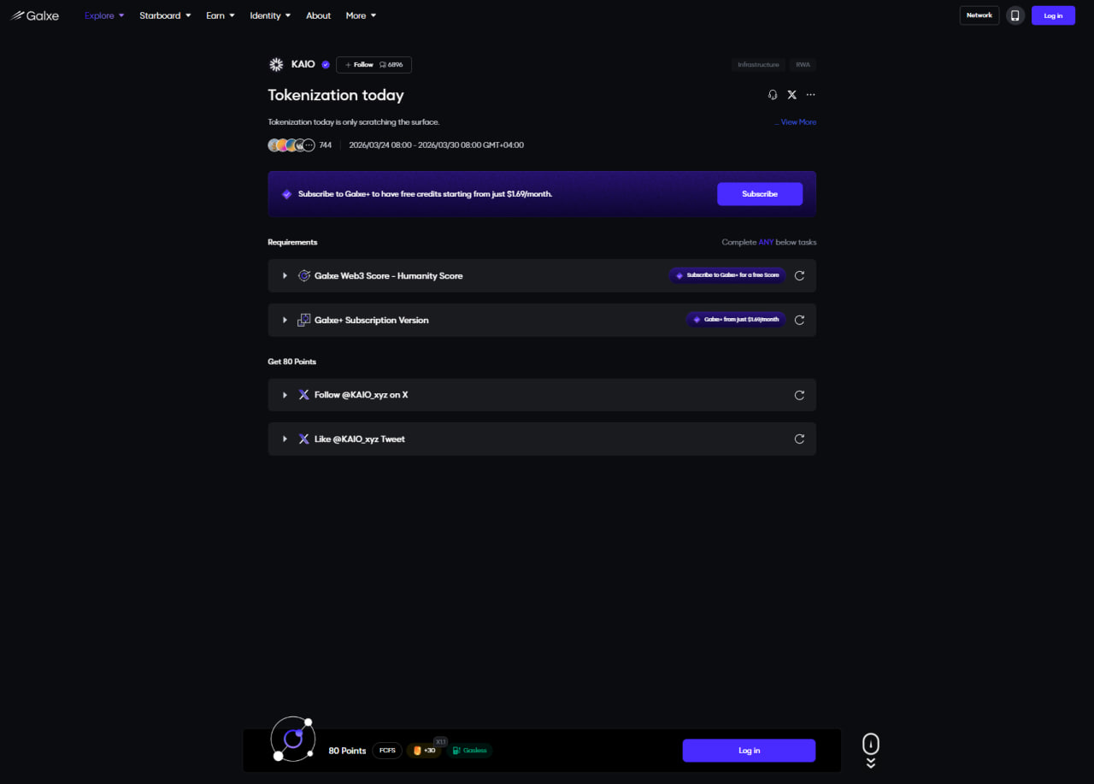Expand the Like @KAIO_xyz Tweet task
1094x784 pixels.
point(285,439)
